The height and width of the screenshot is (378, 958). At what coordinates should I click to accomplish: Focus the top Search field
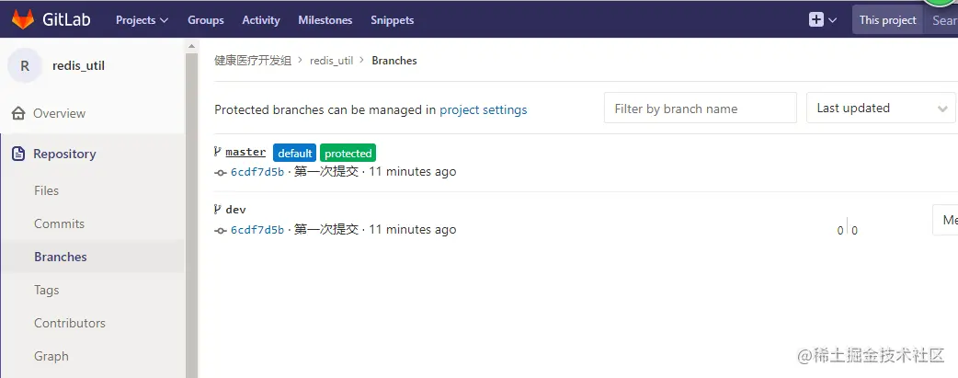point(941,20)
